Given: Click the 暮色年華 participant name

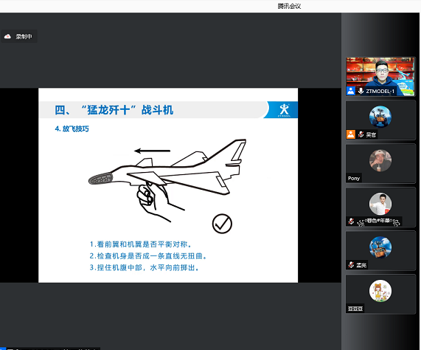Looking at the screenshot, I should tap(378, 222).
